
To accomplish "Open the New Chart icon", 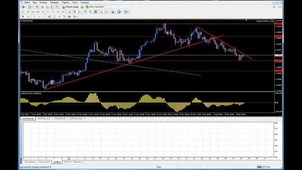I will 23,7.
